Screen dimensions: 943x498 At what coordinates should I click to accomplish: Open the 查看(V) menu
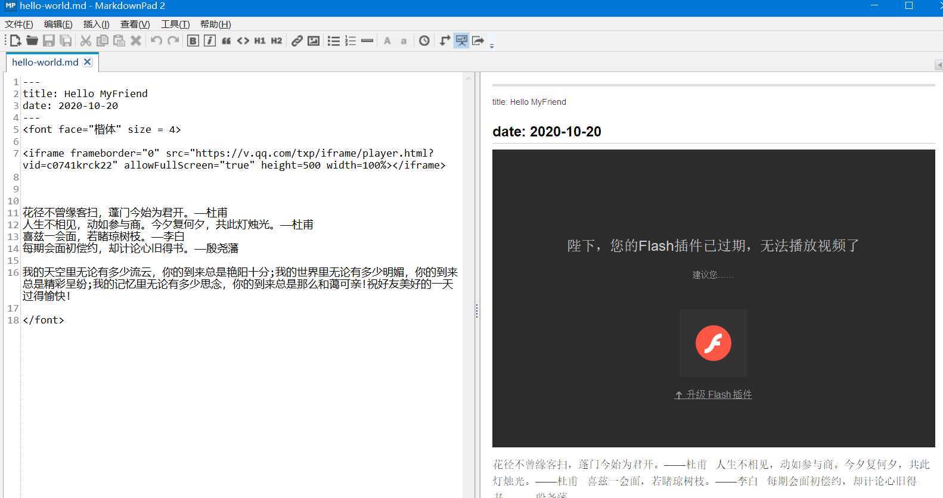pyautogui.click(x=135, y=24)
